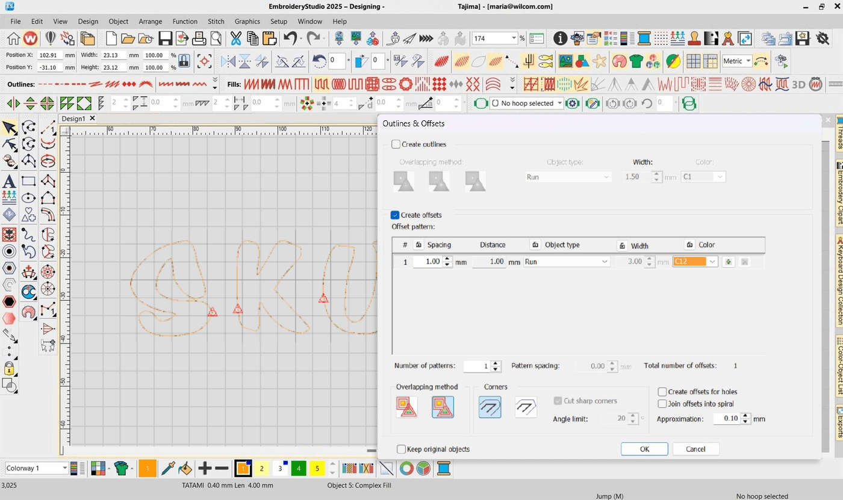Open the Stitch menu
Image resolution: width=843 pixels, height=500 pixels.
coord(216,21)
